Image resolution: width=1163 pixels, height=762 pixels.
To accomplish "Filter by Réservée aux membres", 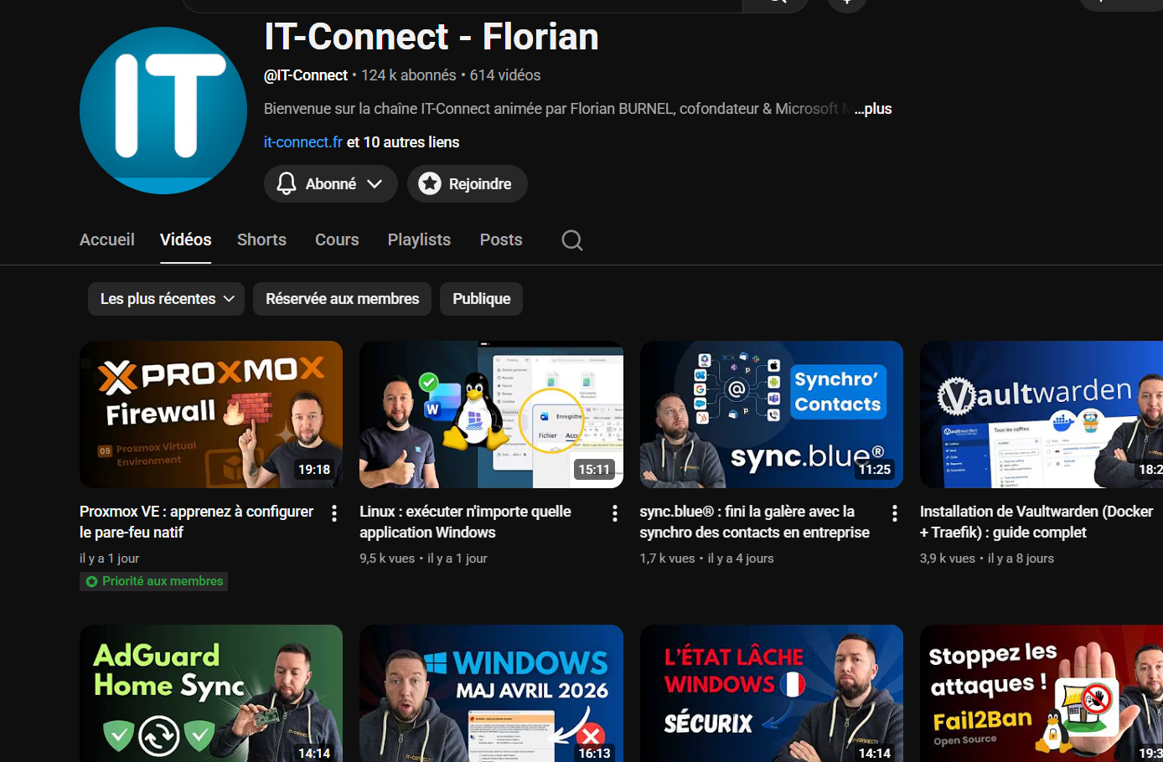I will tap(342, 299).
